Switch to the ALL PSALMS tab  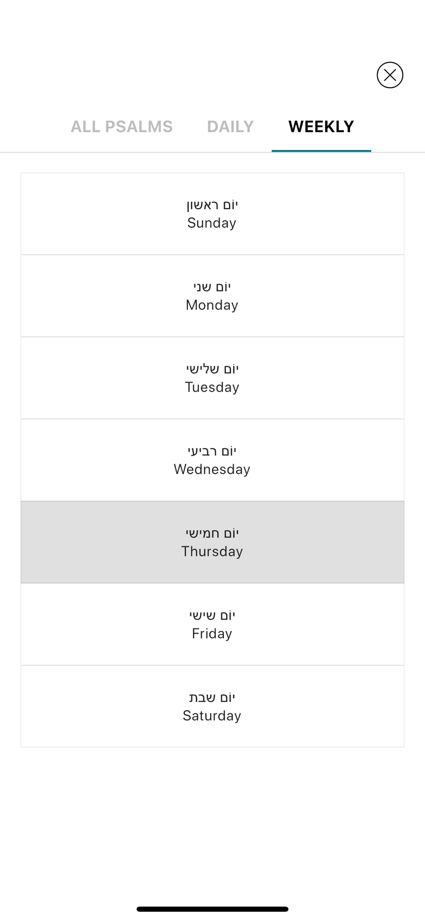click(121, 126)
